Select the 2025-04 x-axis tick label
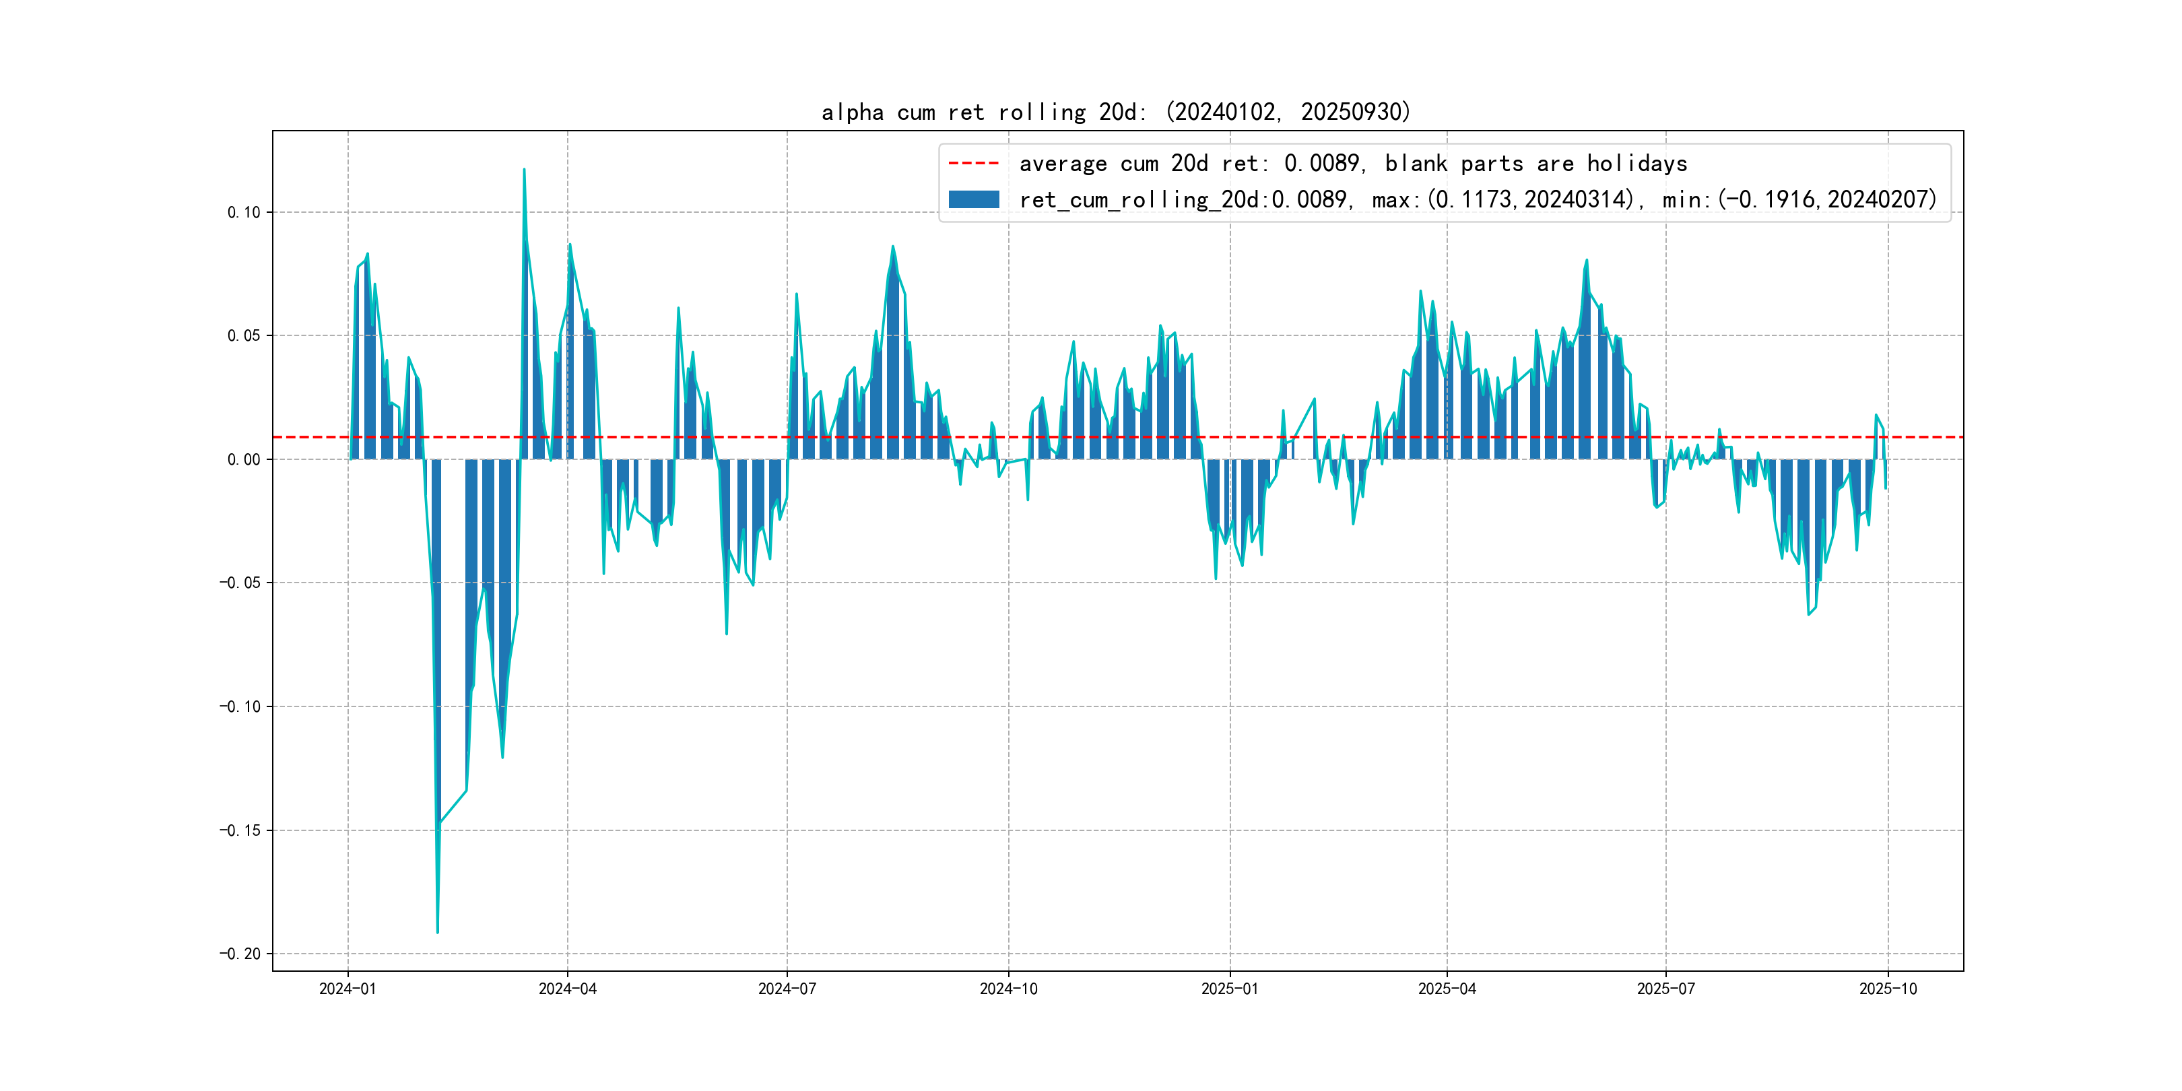This screenshot has width=2182, height=1091. [x=1447, y=989]
